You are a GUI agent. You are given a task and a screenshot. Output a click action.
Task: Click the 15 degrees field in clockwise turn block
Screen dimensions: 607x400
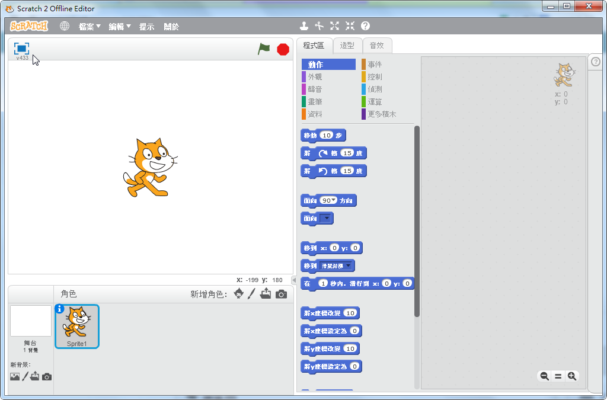point(347,153)
